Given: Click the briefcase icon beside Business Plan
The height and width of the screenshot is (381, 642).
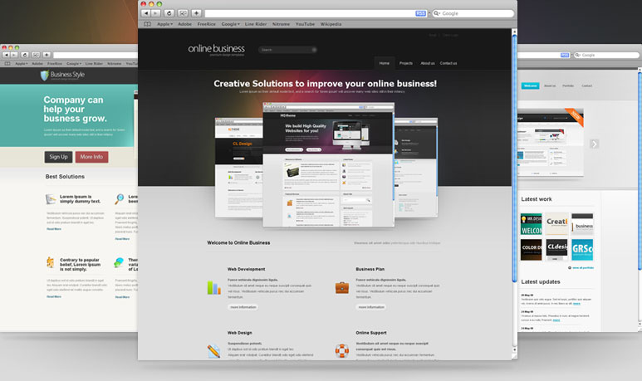Looking at the screenshot, I should click(x=341, y=287).
